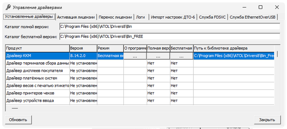Screen dimensions: 287x129
Task: Select Драйвер устройств ввода row
Action: click(140, 100)
